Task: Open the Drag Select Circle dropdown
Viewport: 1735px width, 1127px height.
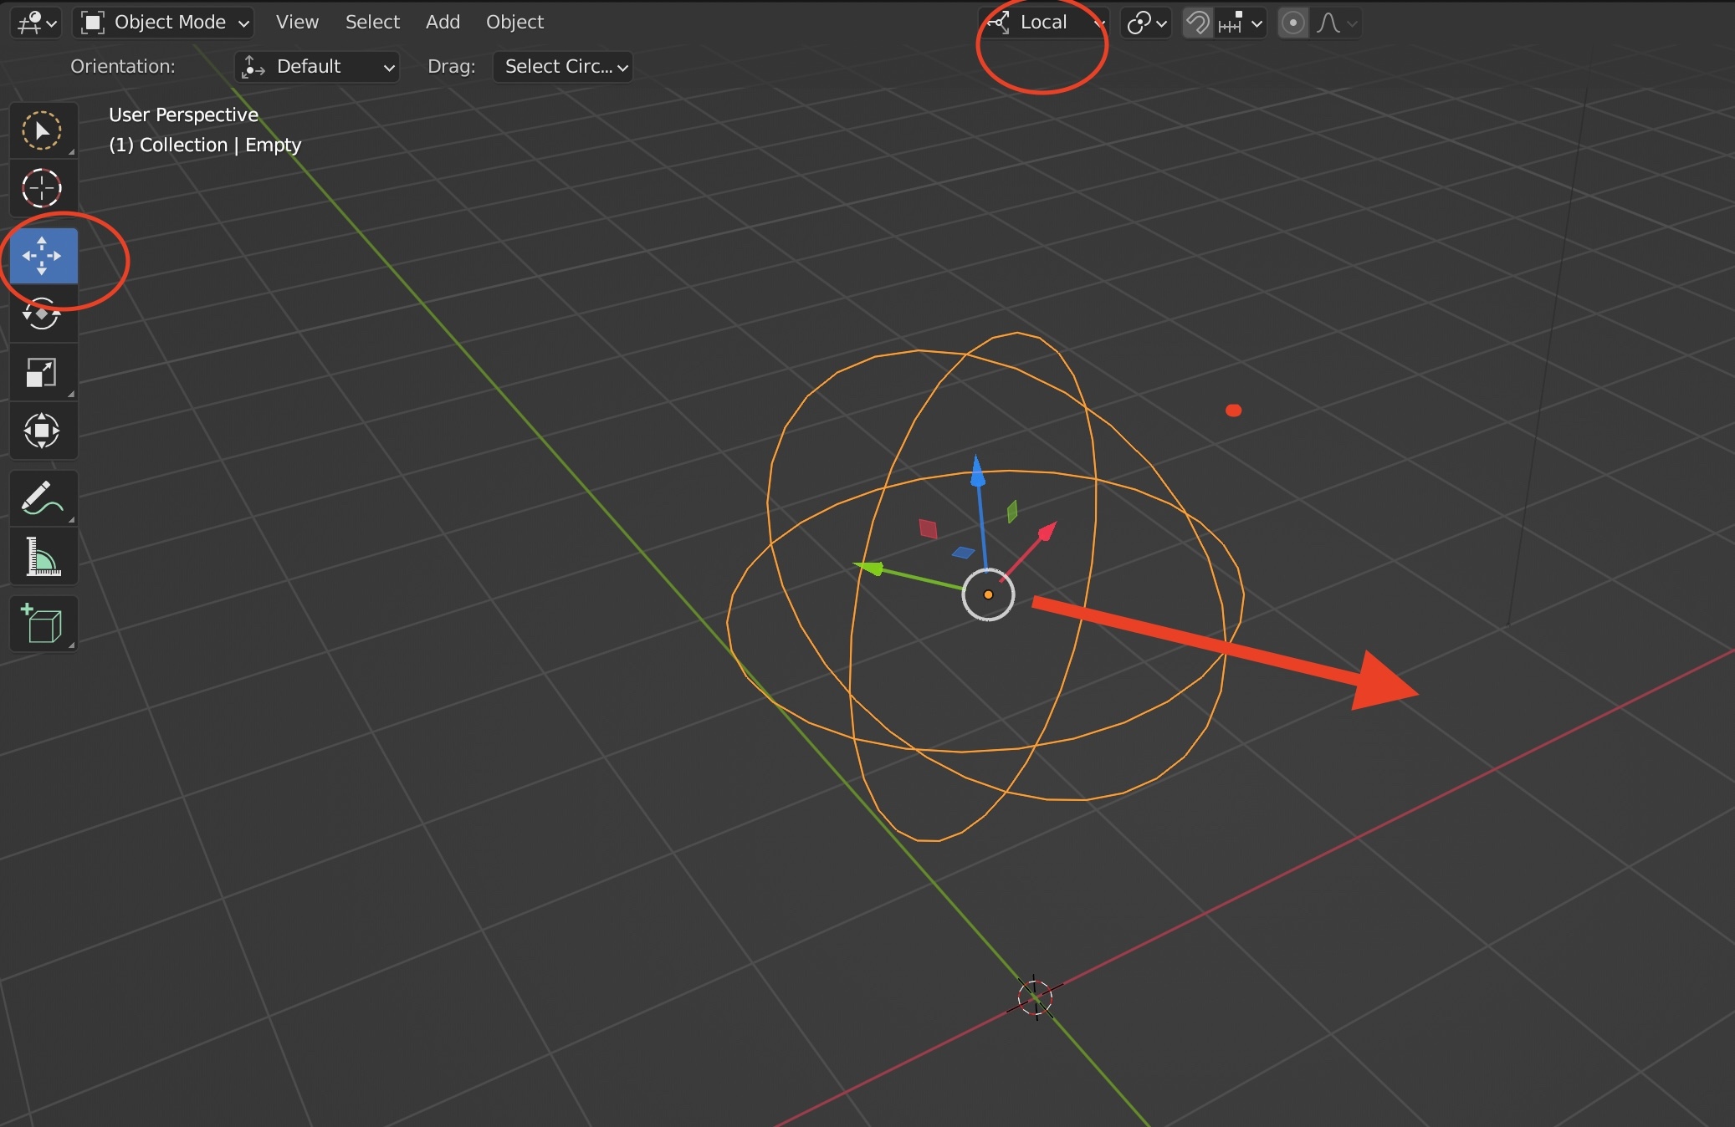Action: tap(563, 67)
